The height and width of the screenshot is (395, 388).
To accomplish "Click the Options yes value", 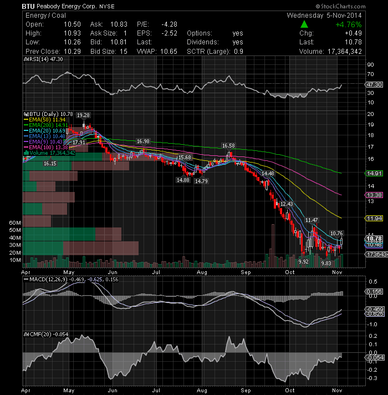I will (238, 33).
